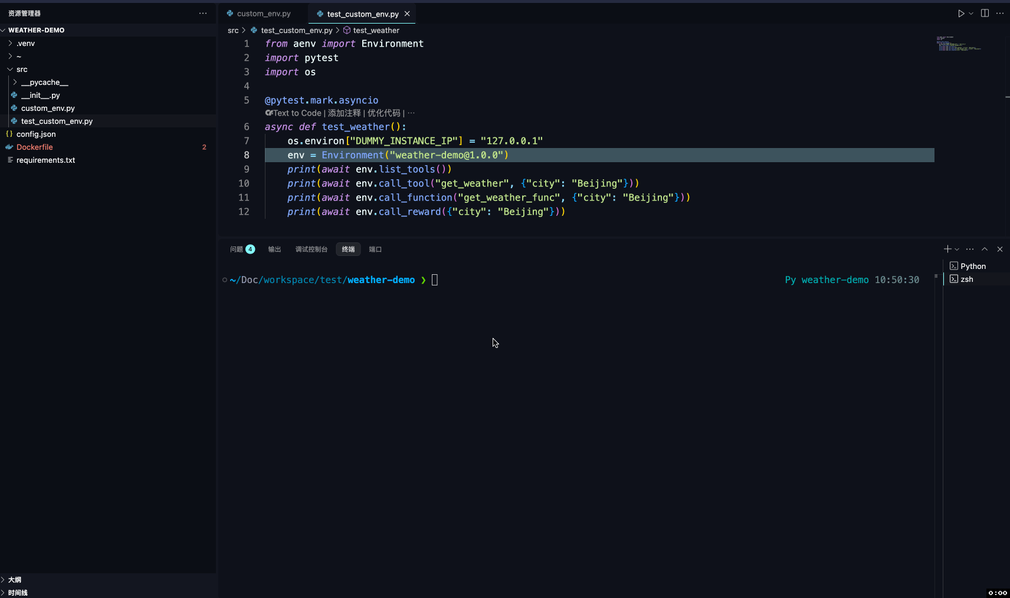Maximize panel with the chevron-up icon

click(x=985, y=249)
